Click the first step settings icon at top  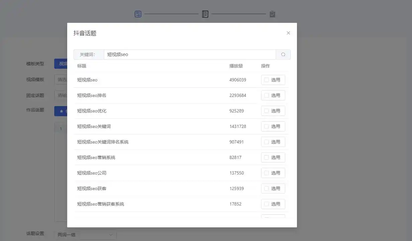click(x=138, y=14)
